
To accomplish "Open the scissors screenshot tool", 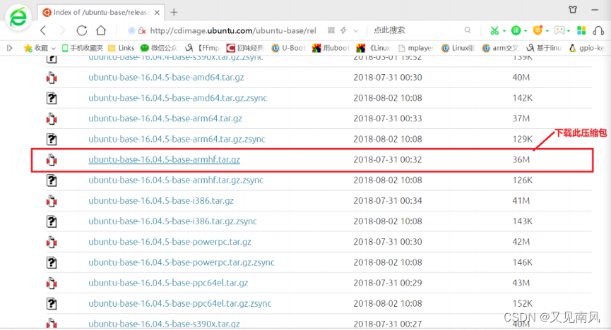I will (494, 30).
